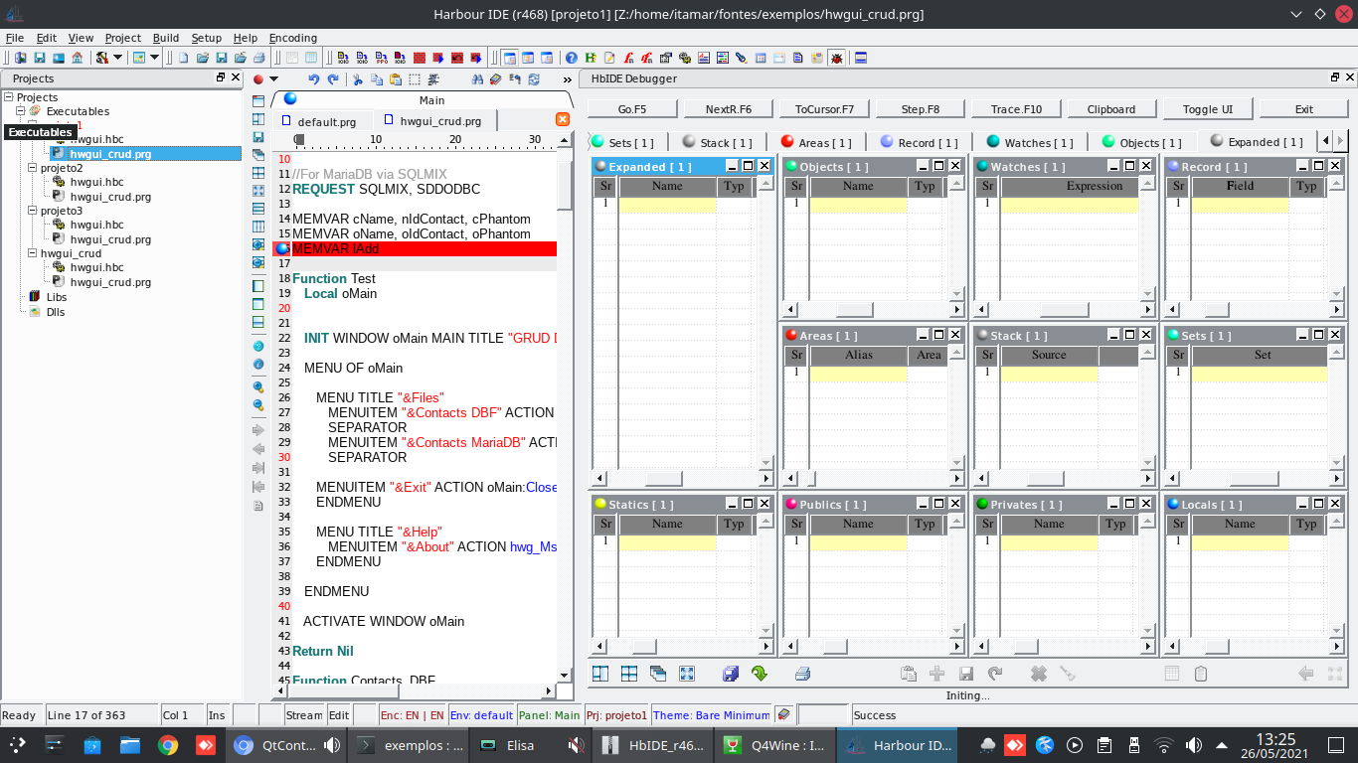Collapse the projeto2 tree node
Image resolution: width=1358 pixels, height=763 pixels.
pyautogui.click(x=33, y=168)
